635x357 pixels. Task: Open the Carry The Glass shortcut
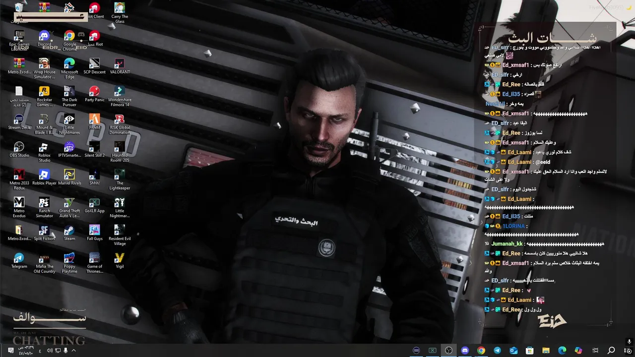120,13
